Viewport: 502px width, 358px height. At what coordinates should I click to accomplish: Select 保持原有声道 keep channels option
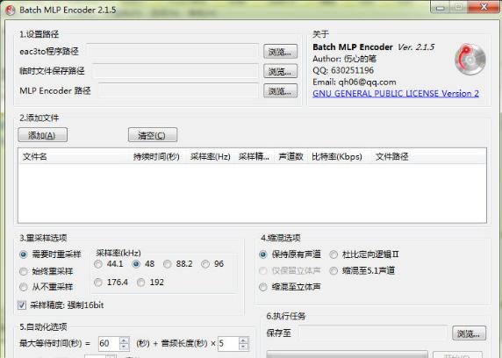pyautogui.click(x=290, y=254)
